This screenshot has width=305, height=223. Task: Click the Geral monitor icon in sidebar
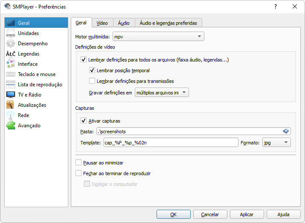pyautogui.click(x=11, y=23)
